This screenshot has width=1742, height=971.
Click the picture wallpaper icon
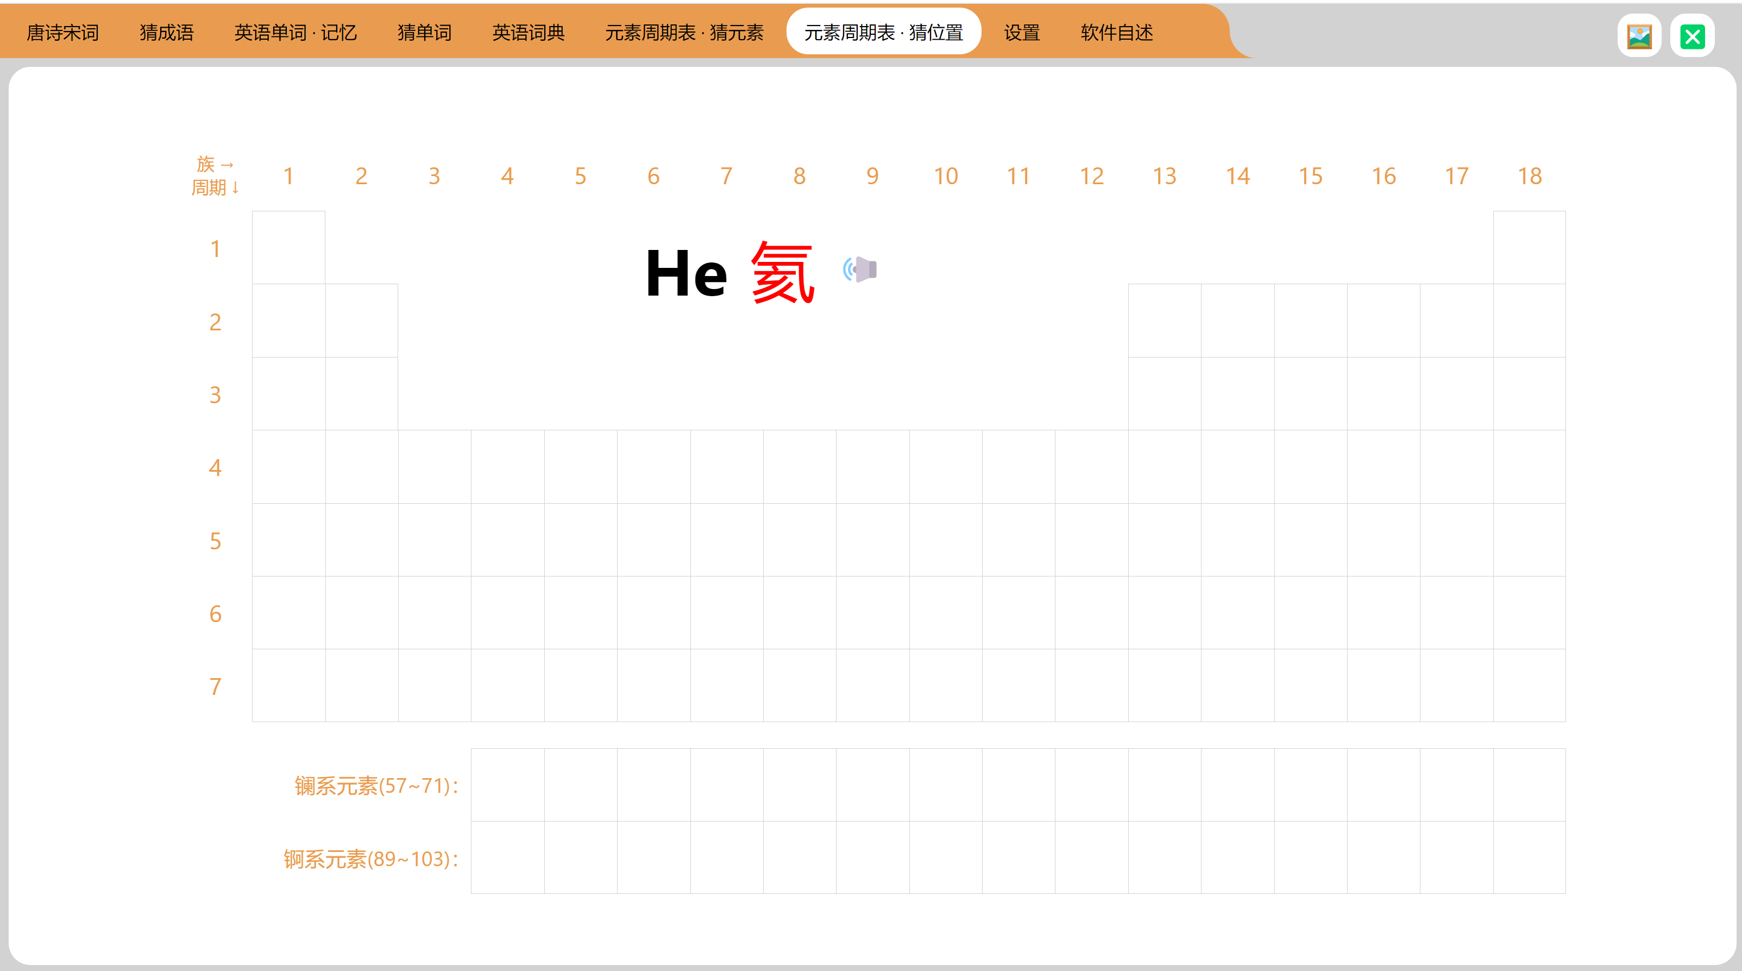coord(1639,36)
